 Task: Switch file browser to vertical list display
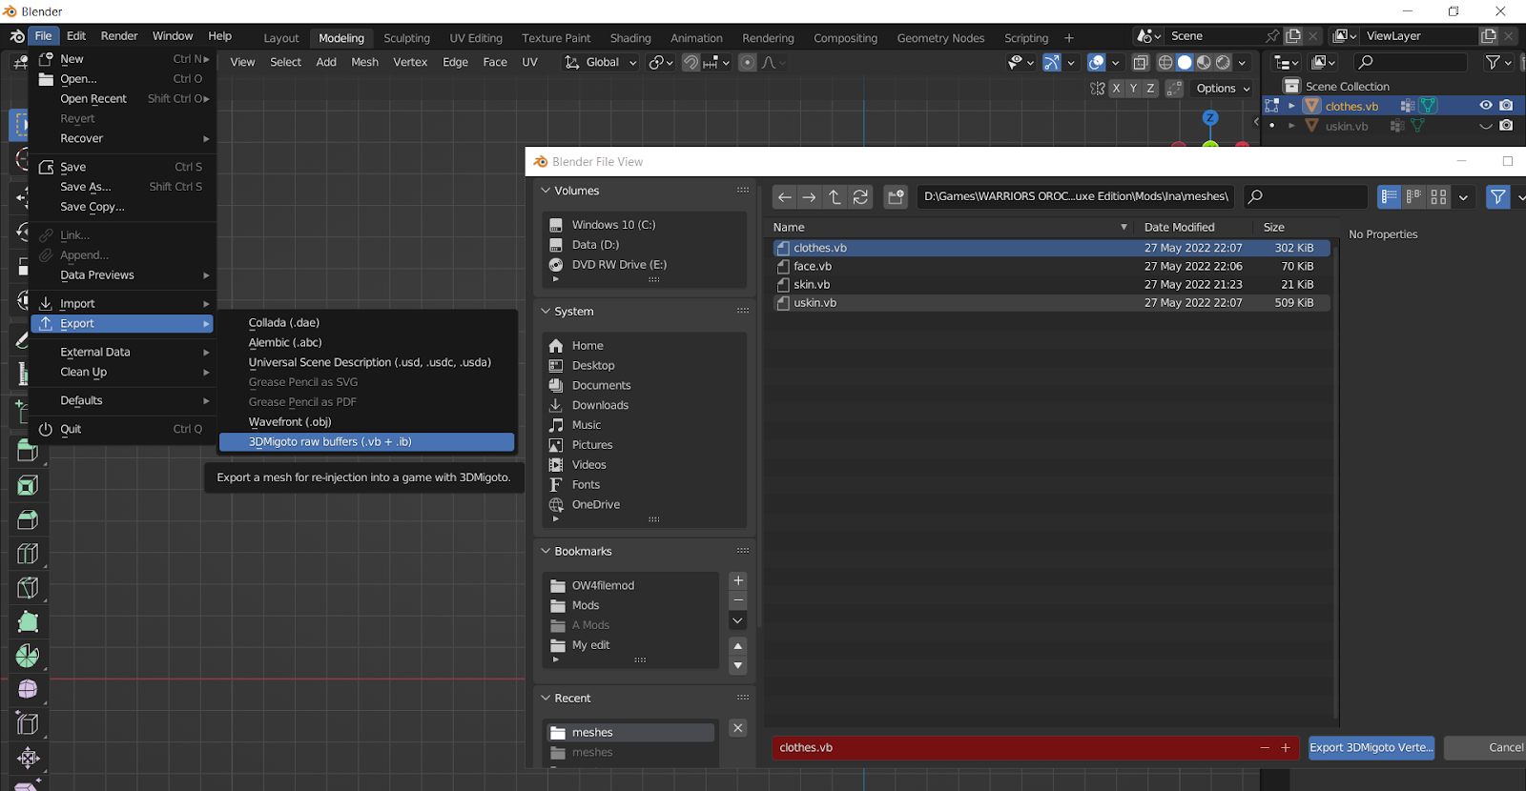click(x=1390, y=196)
